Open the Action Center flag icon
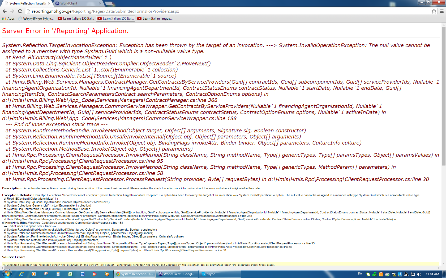The height and width of the screenshot is (278, 446). [394, 274]
